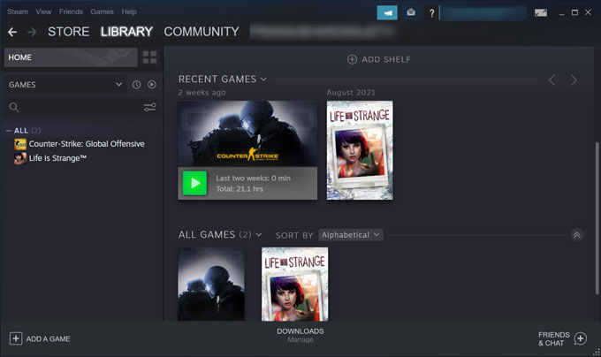Open the Help menu
601x357 pixels.
[129, 11]
